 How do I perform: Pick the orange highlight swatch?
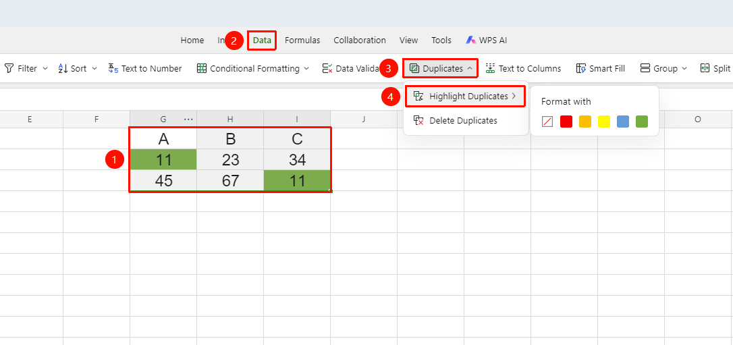[585, 122]
